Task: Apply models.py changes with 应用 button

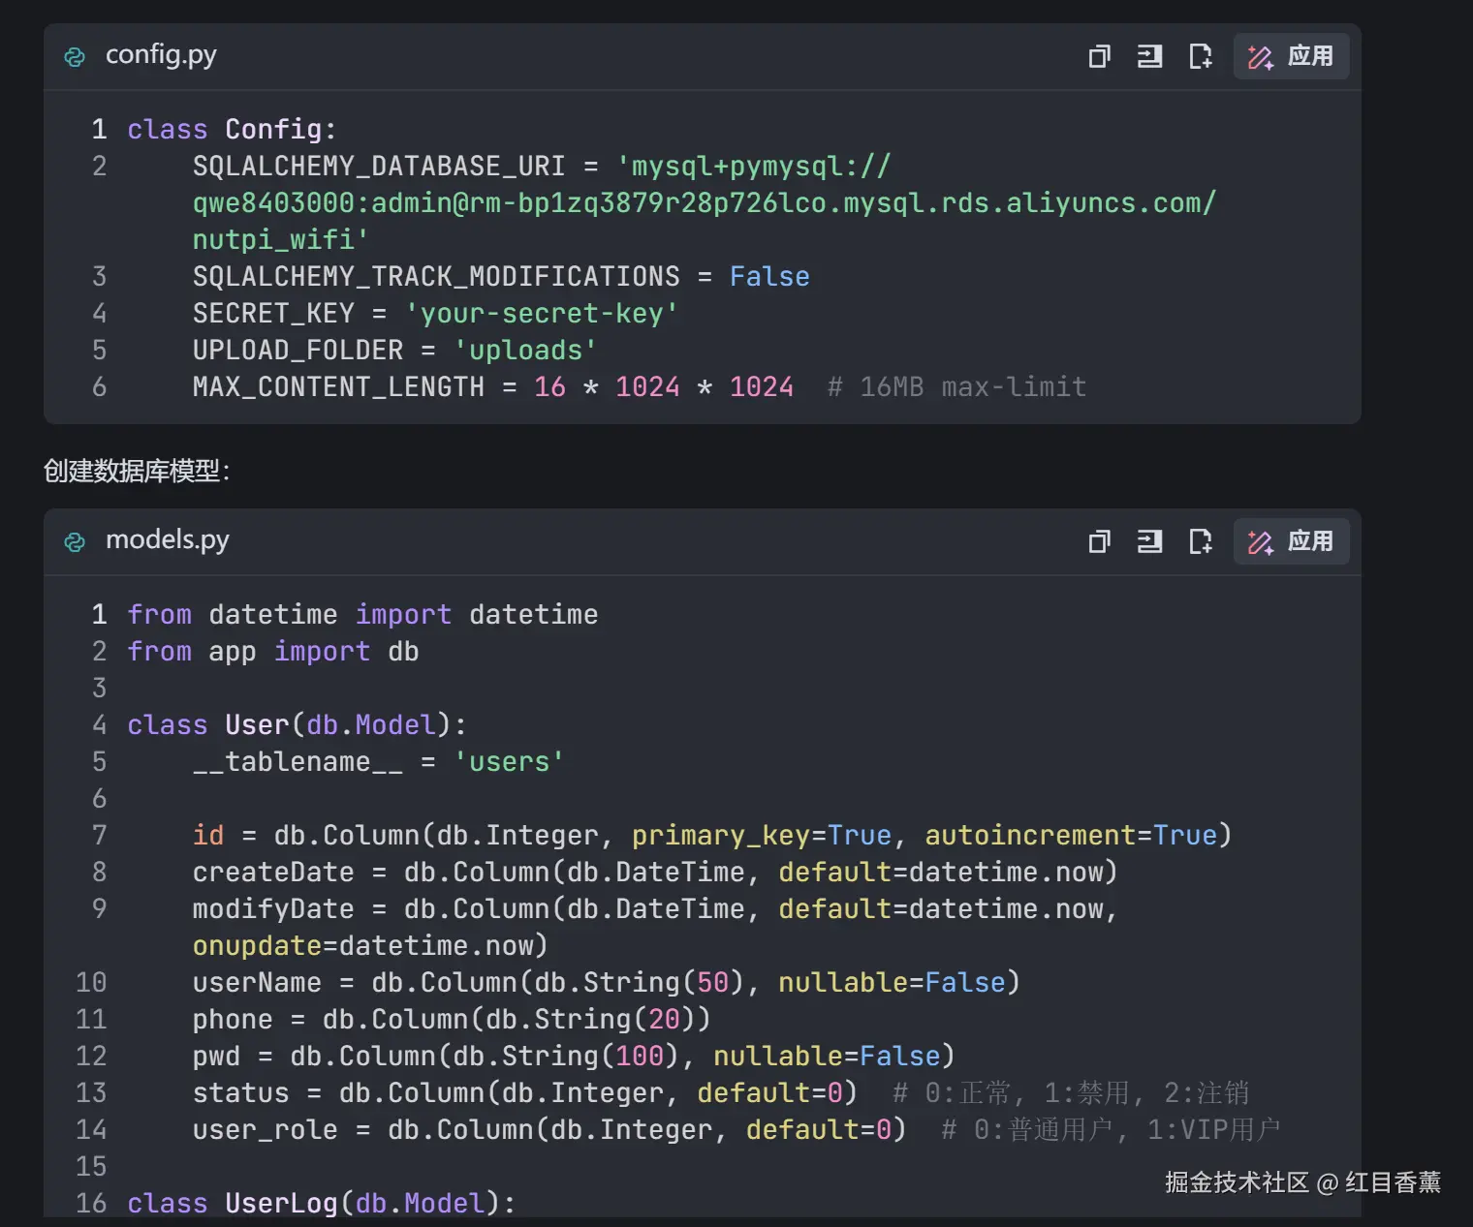Action: 1291,541
